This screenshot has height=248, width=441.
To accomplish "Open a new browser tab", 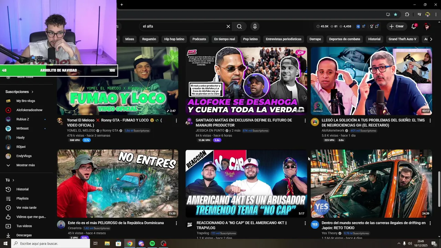I will 122,4.
